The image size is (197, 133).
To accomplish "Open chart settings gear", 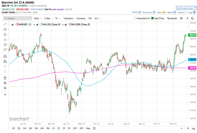I will [x=181, y=18].
